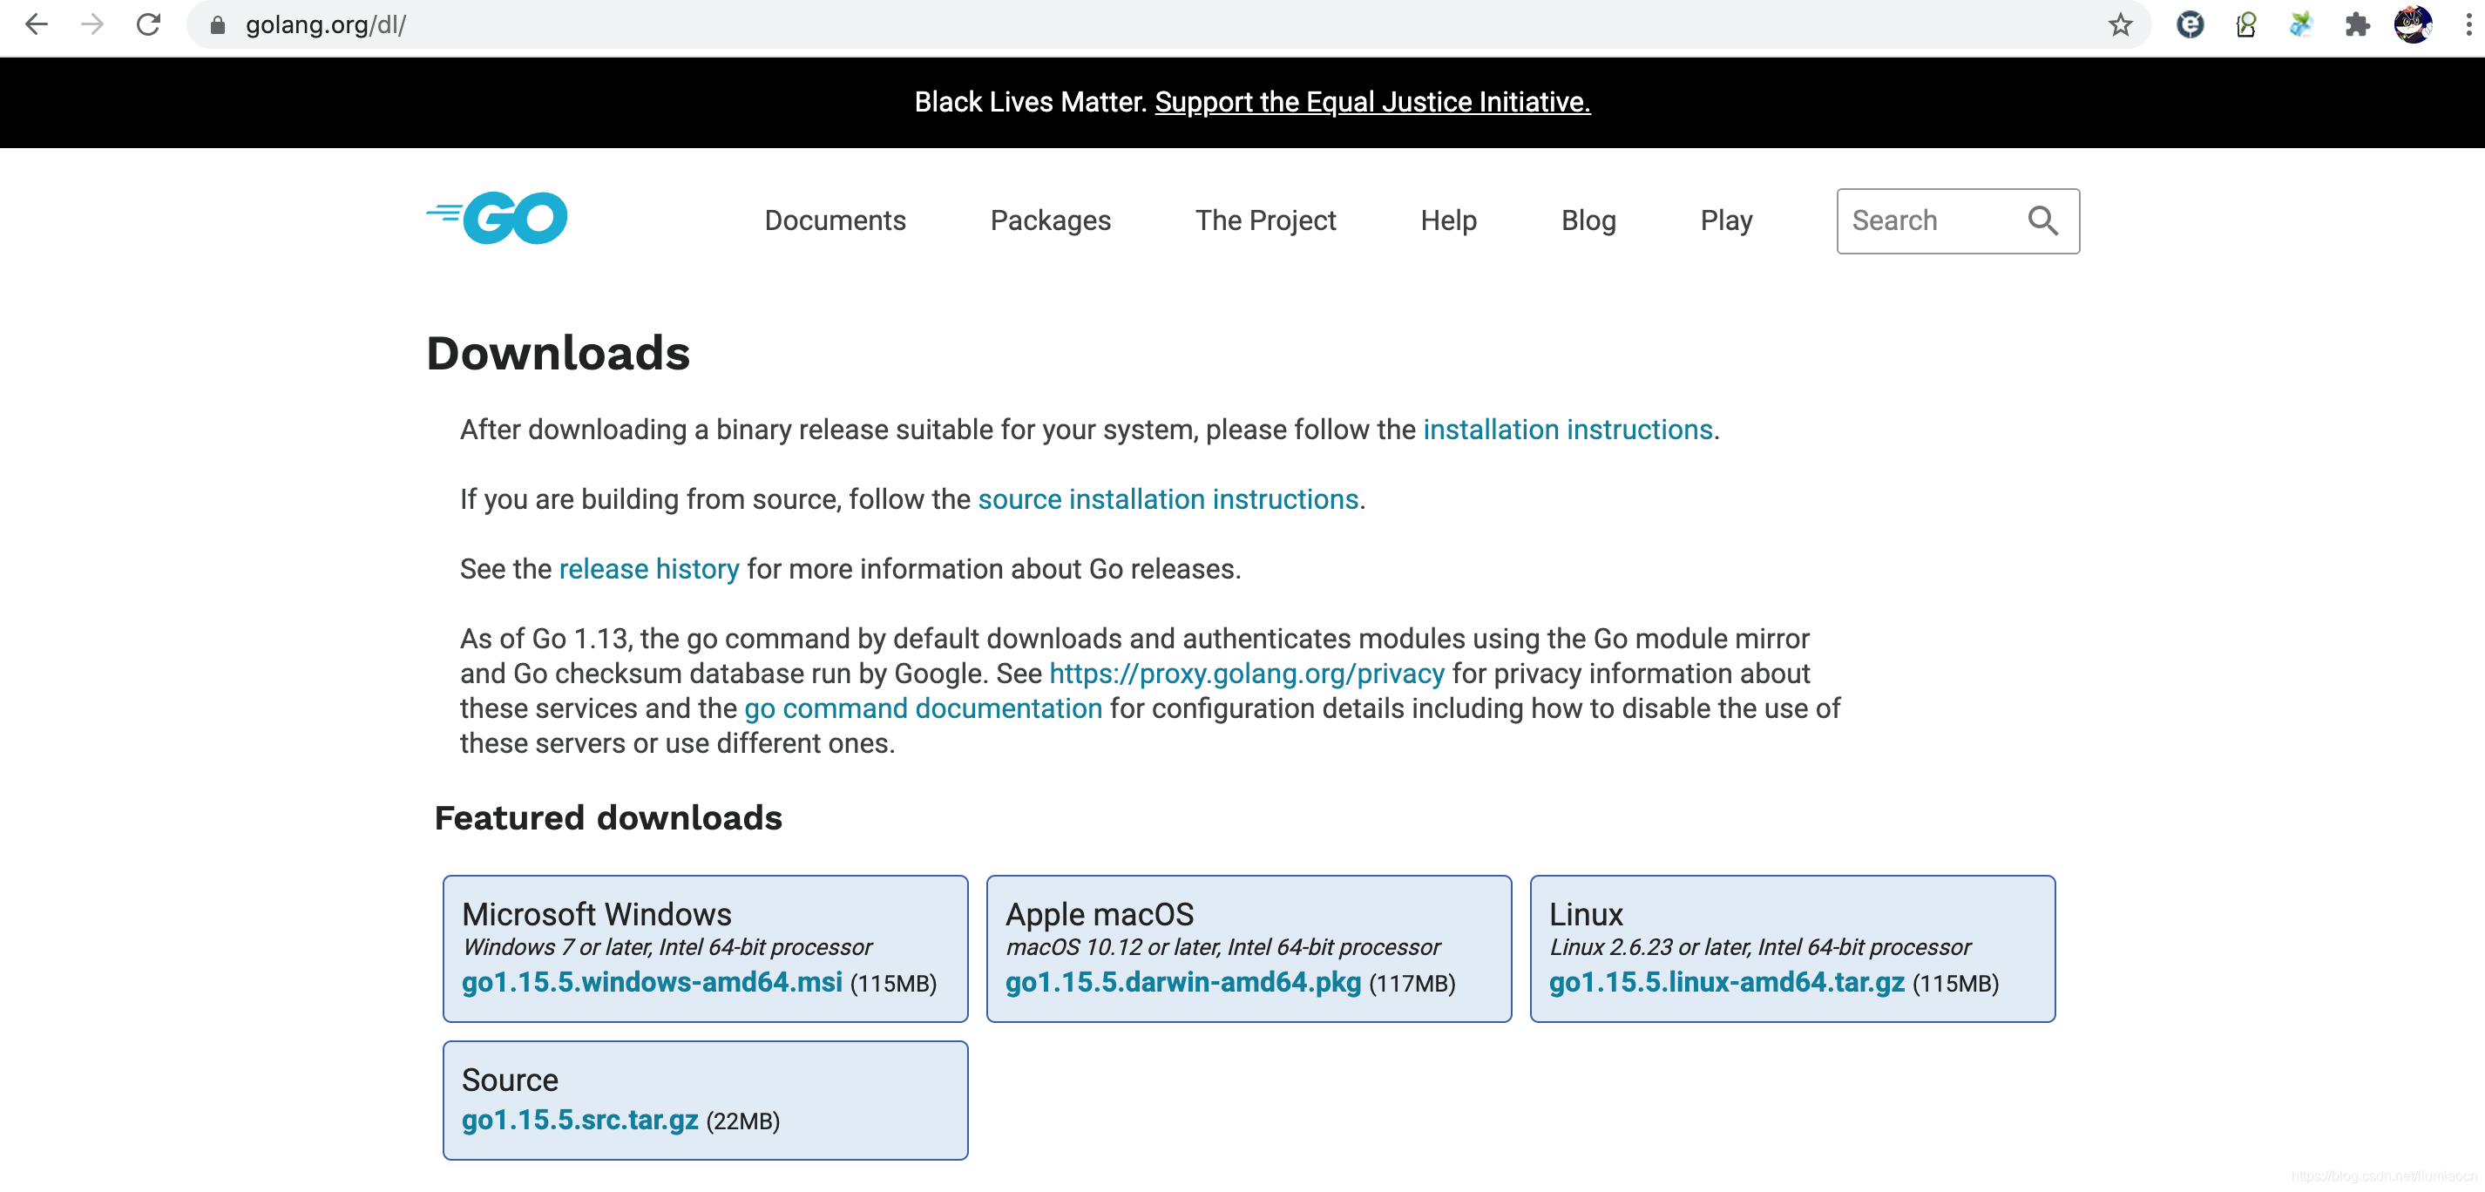Viewport: 2485px width, 1192px height.
Task: Download go1.15.5.darwin-amd64.pkg
Action: coord(1182,982)
